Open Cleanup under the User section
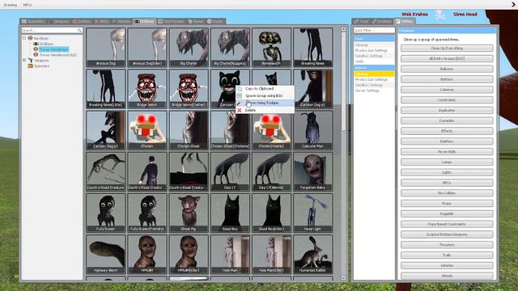 pos(374,45)
